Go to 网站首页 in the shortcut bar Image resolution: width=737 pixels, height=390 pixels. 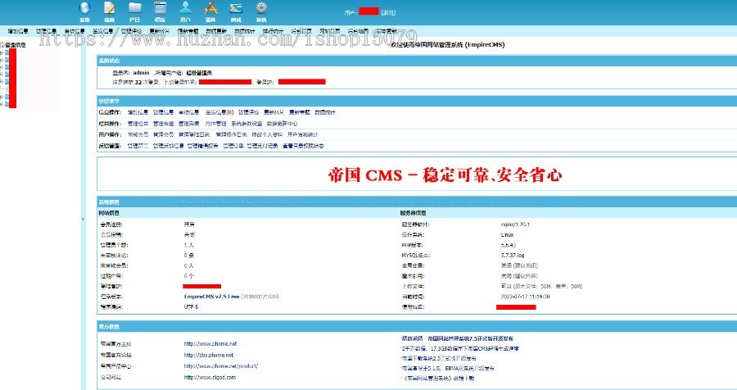pyautogui.click(x=330, y=31)
